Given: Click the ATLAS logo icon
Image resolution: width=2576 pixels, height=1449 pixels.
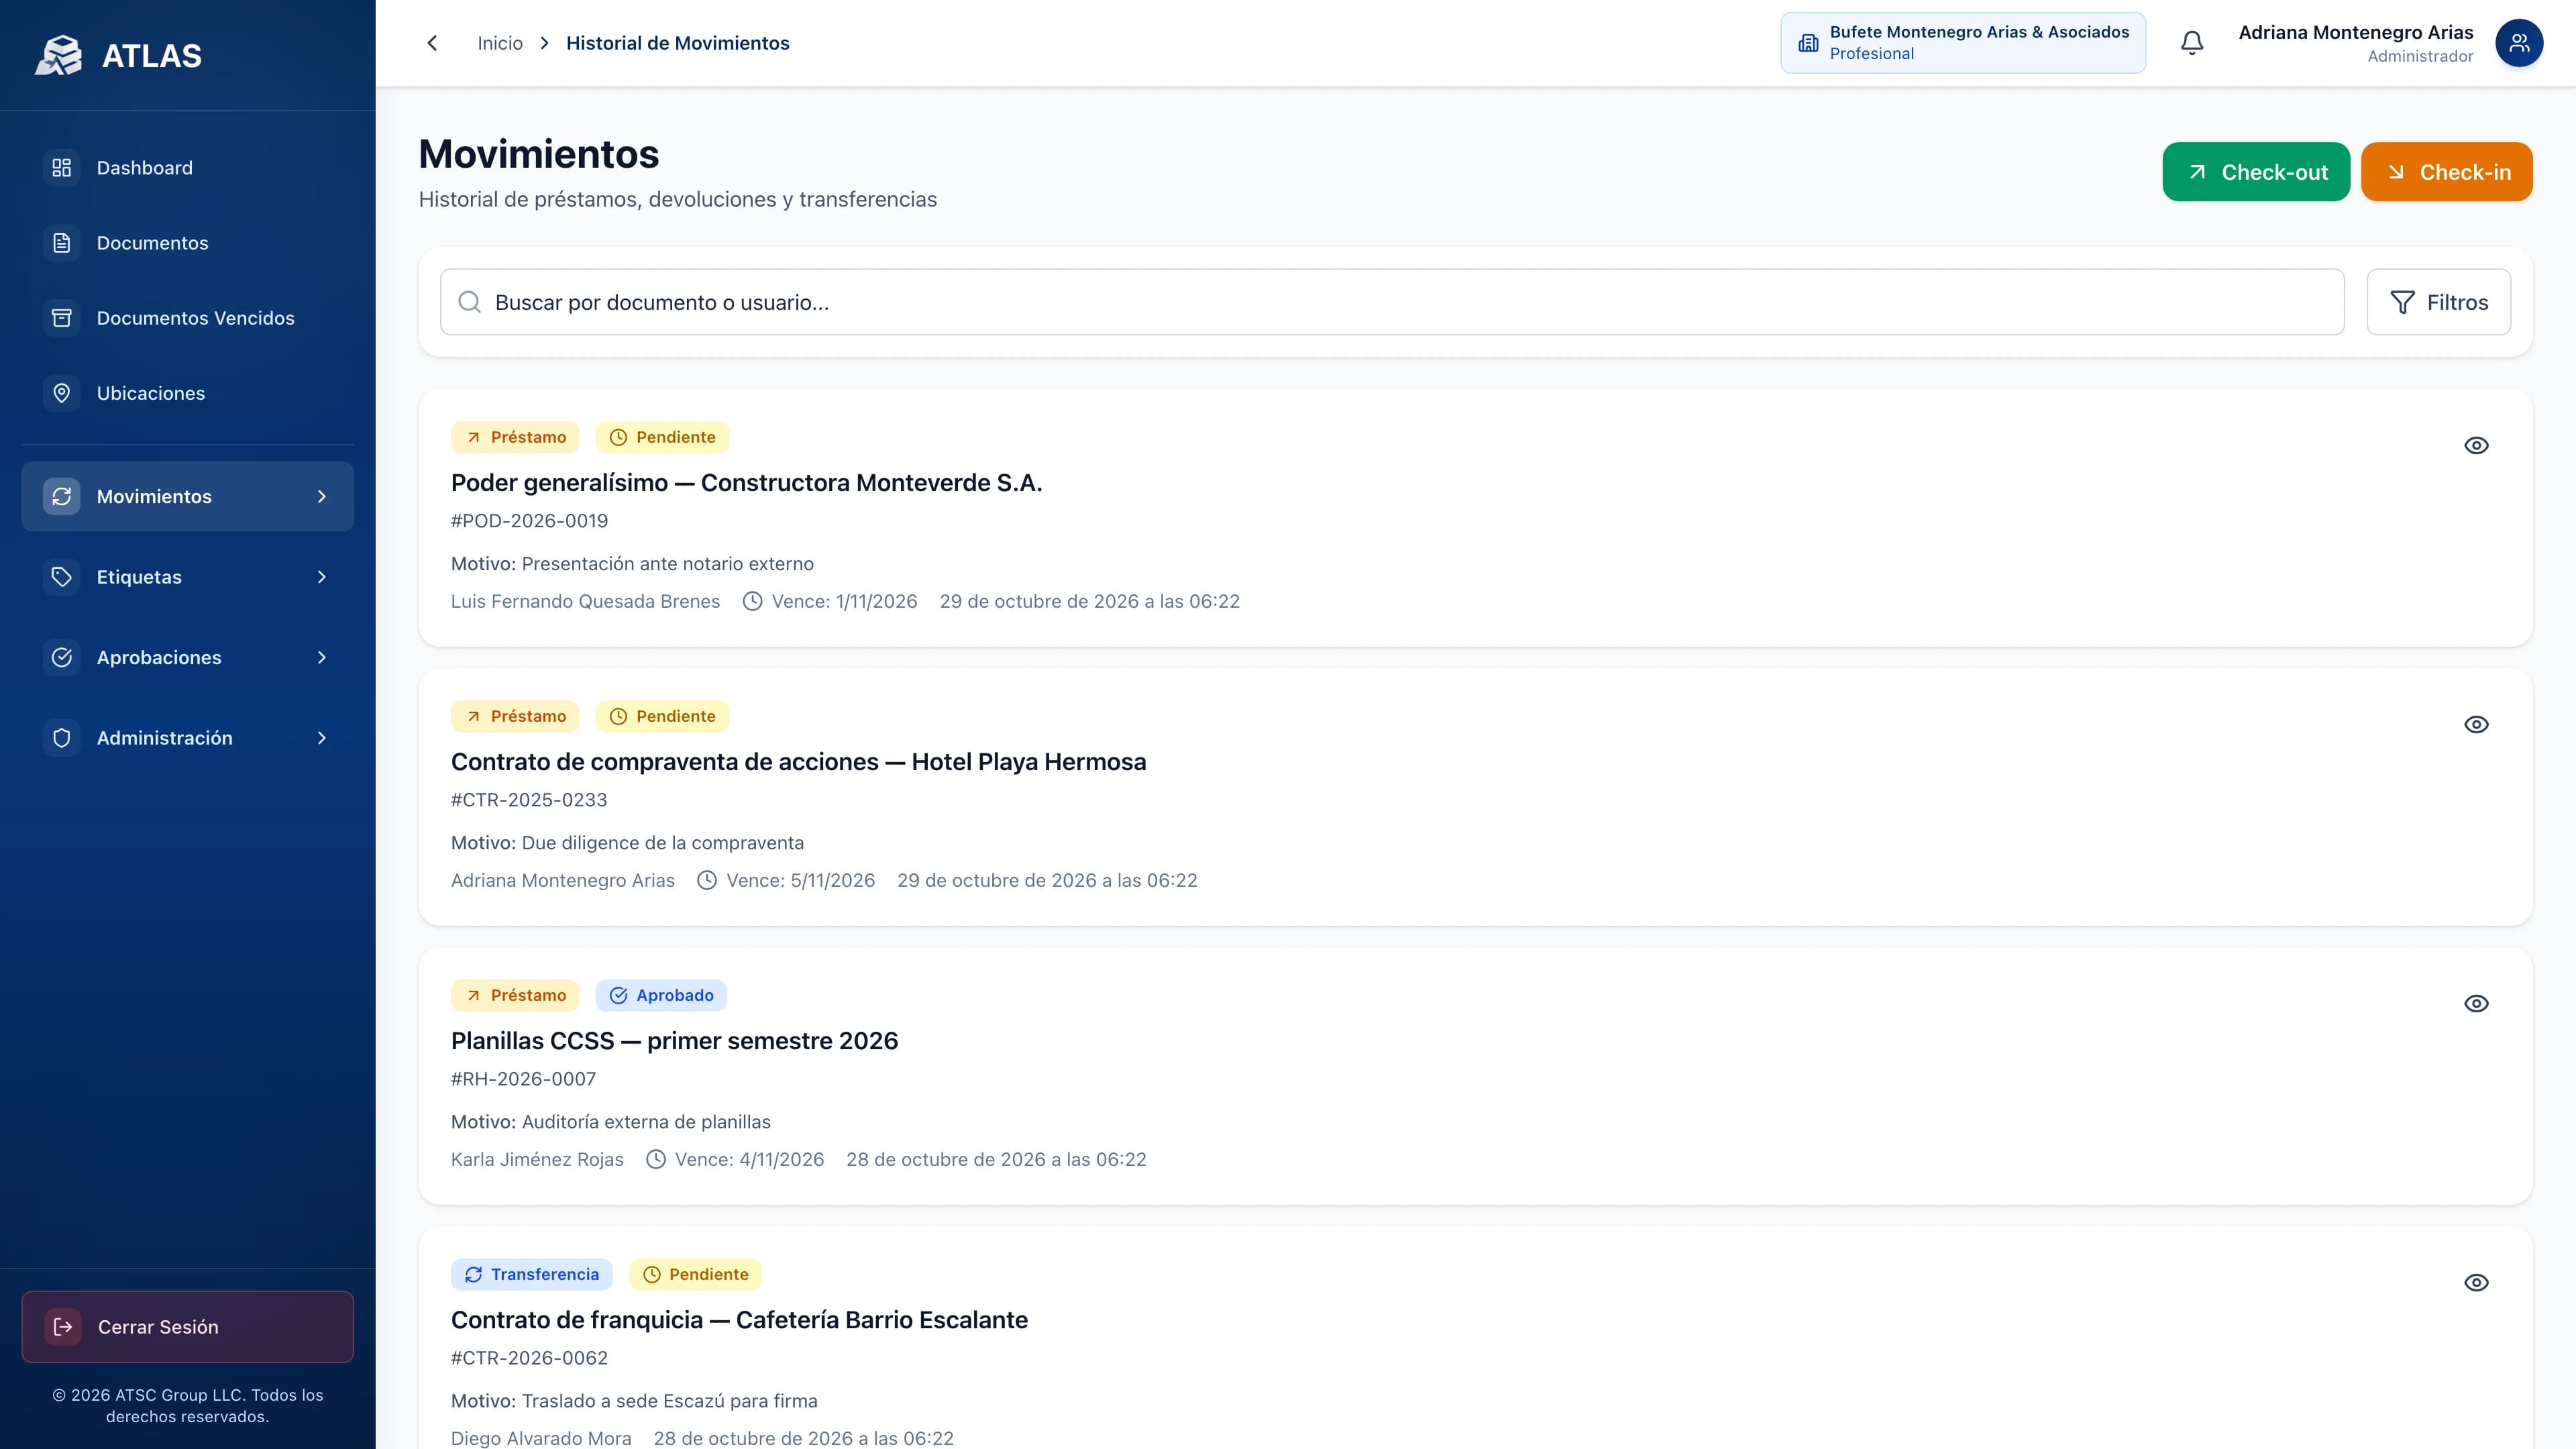Looking at the screenshot, I should click(x=59, y=55).
